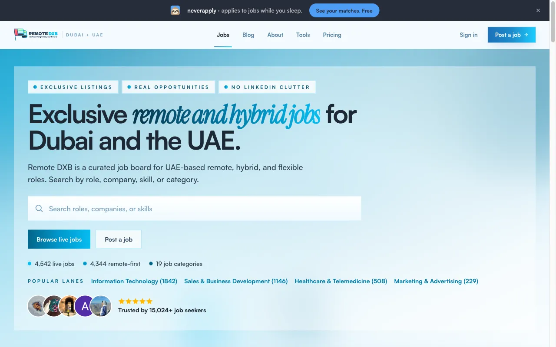Click the No LinkedIn Clutter badge
This screenshot has width=556, height=347.
267,87
